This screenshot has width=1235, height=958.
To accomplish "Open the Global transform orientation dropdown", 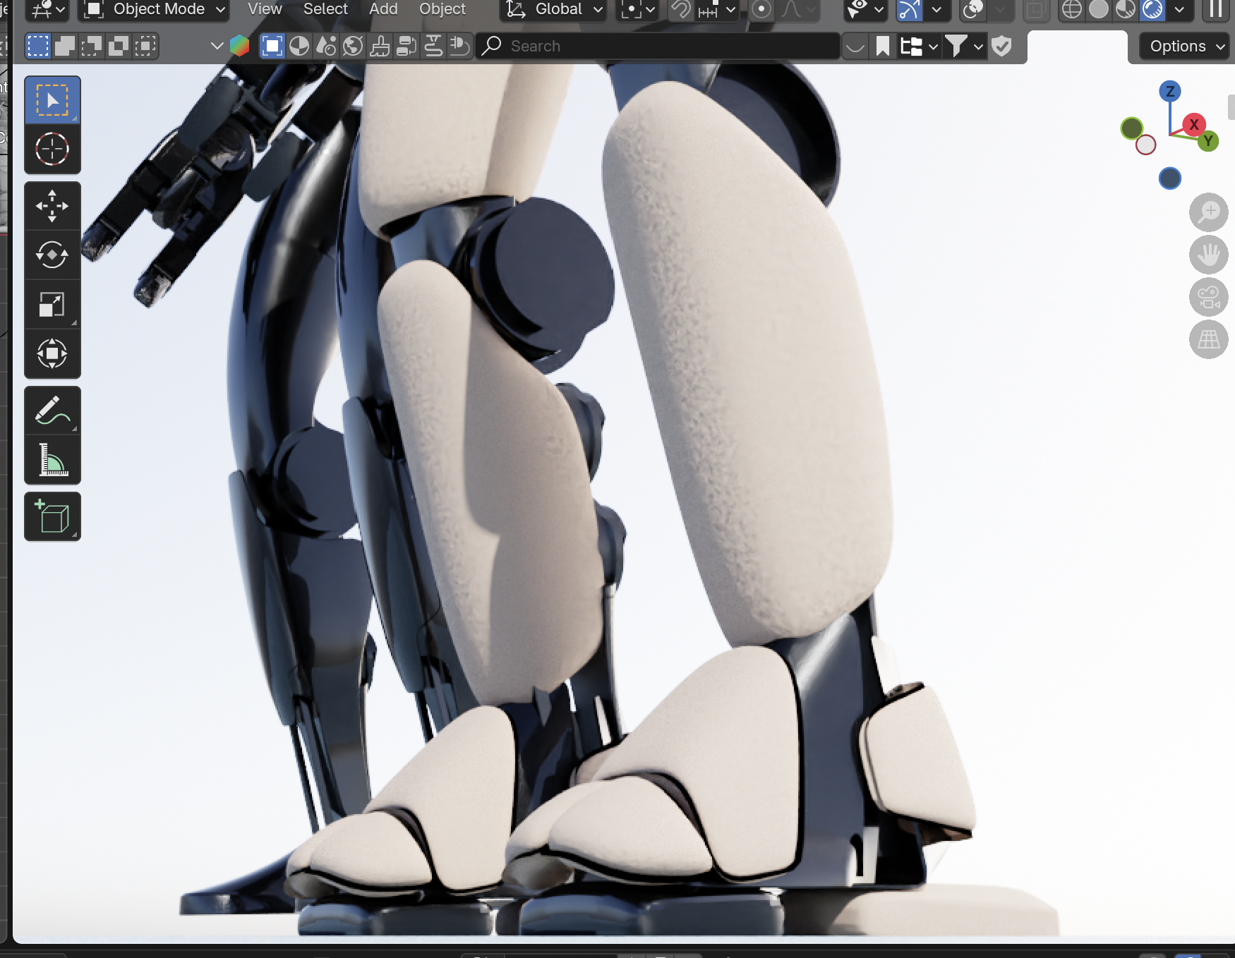I will [x=555, y=10].
